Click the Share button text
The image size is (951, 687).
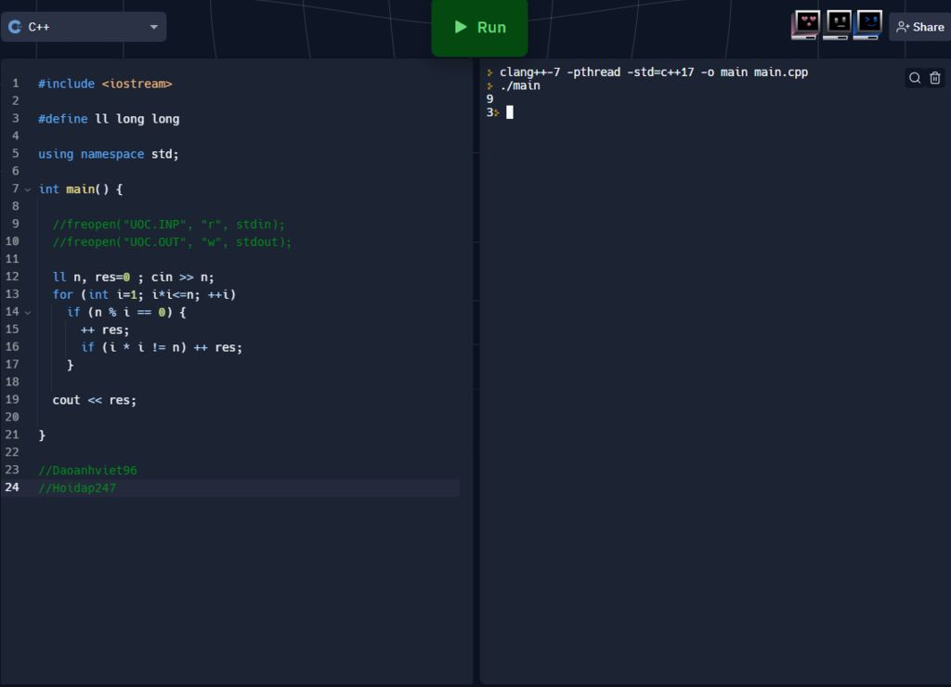click(928, 27)
